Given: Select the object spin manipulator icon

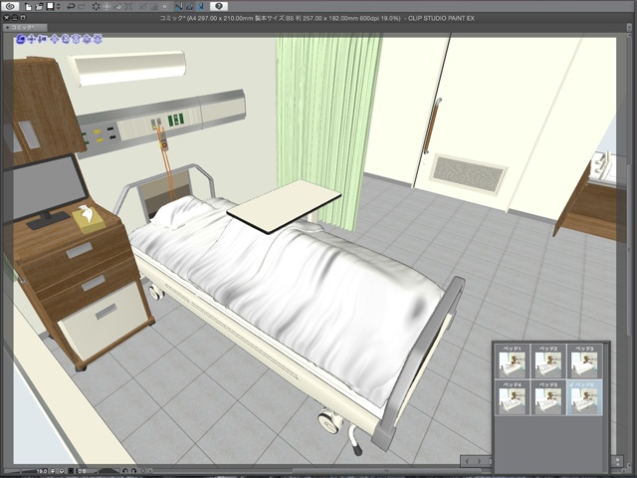Looking at the screenshot, I should [76, 39].
